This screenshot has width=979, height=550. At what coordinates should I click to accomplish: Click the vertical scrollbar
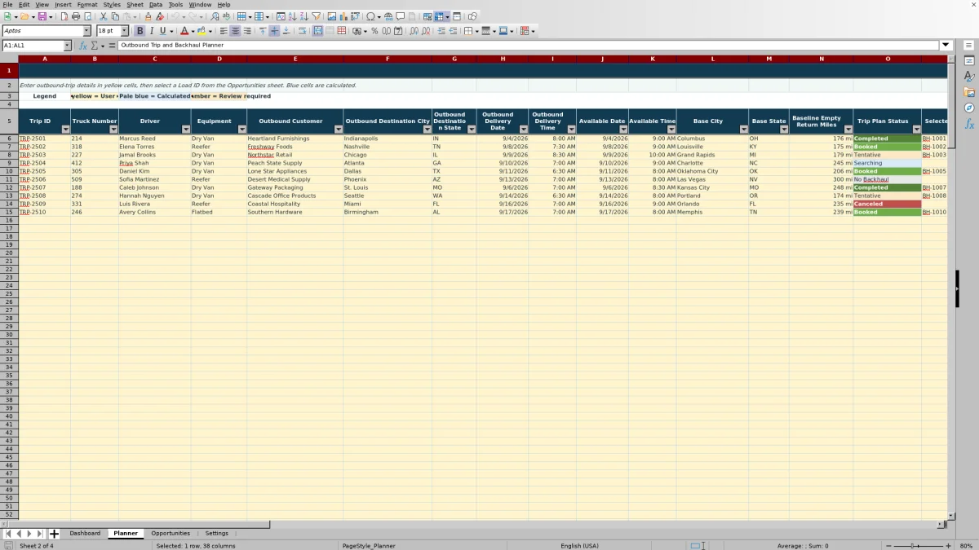(x=951, y=289)
